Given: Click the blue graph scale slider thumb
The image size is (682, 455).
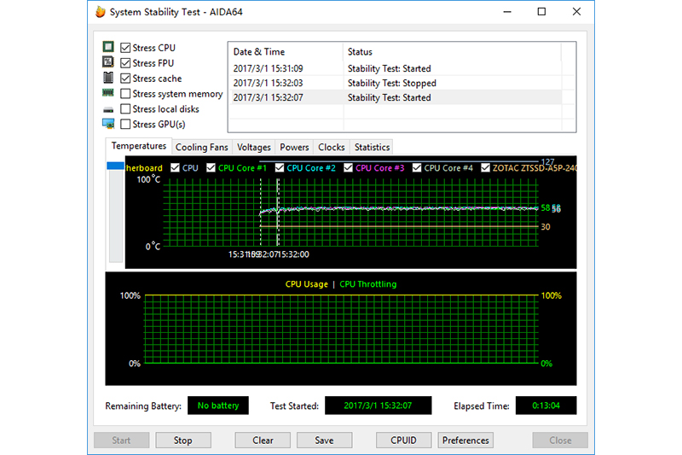Looking at the screenshot, I should coord(115,166).
